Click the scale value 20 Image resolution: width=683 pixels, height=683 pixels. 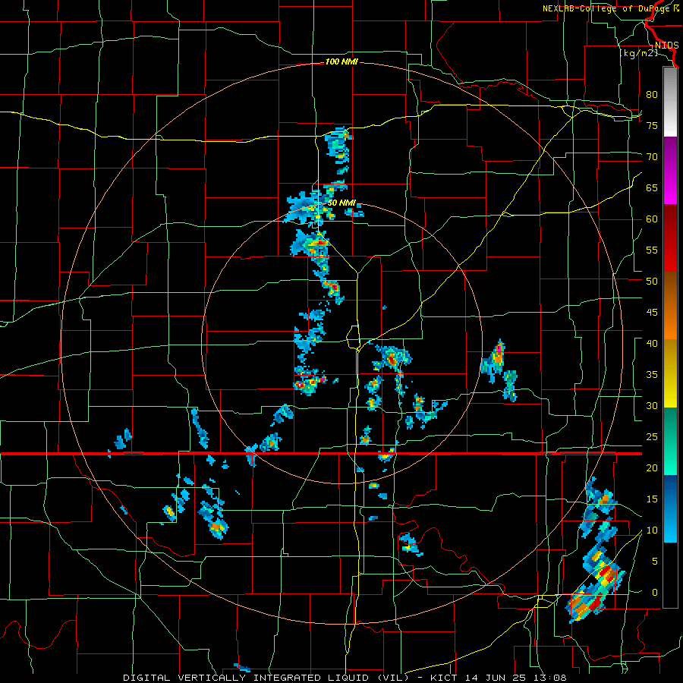652,467
